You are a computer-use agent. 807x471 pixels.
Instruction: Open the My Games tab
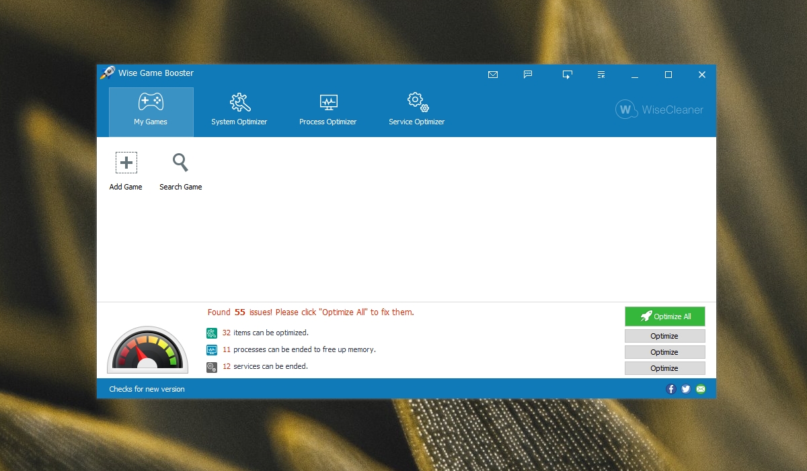click(151, 112)
